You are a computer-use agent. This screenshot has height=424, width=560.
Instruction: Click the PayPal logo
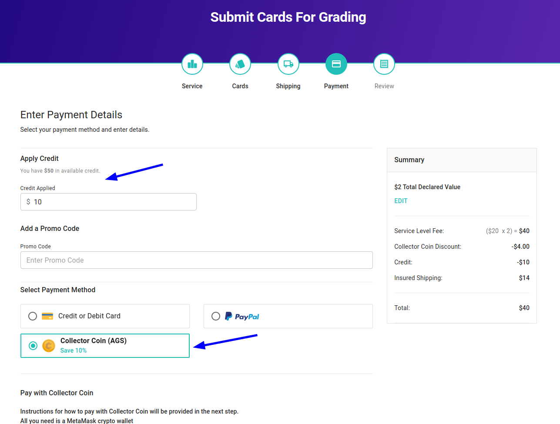(x=242, y=317)
